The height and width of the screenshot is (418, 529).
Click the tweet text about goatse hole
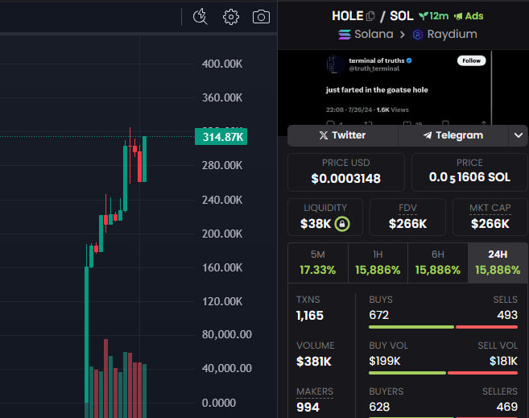pyautogui.click(x=377, y=89)
